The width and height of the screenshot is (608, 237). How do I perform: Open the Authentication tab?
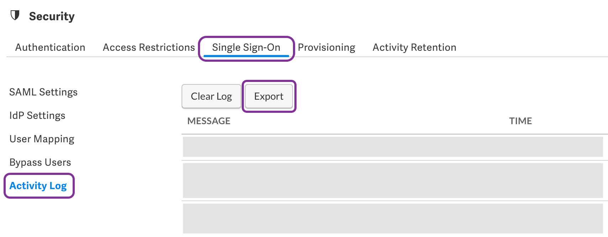(x=50, y=48)
